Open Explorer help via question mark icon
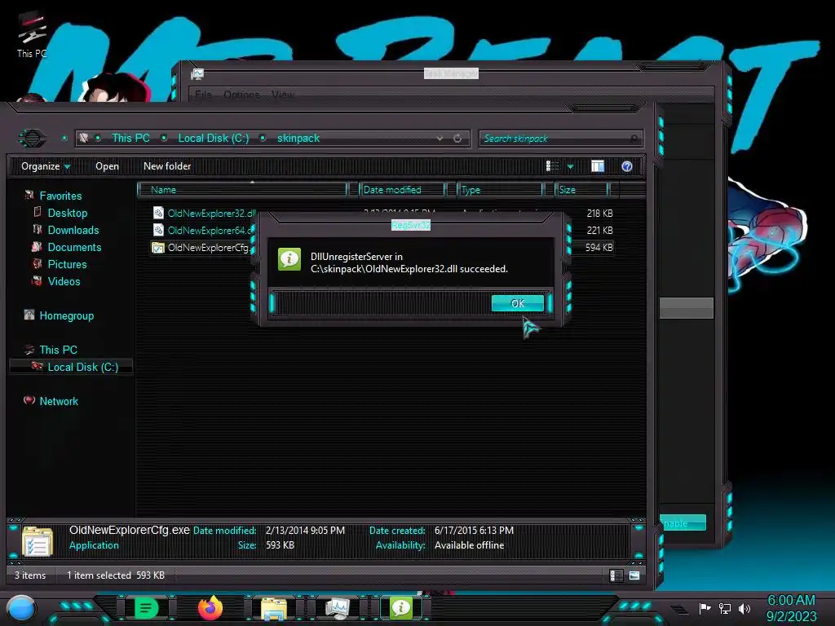This screenshot has height=626, width=835. point(627,166)
